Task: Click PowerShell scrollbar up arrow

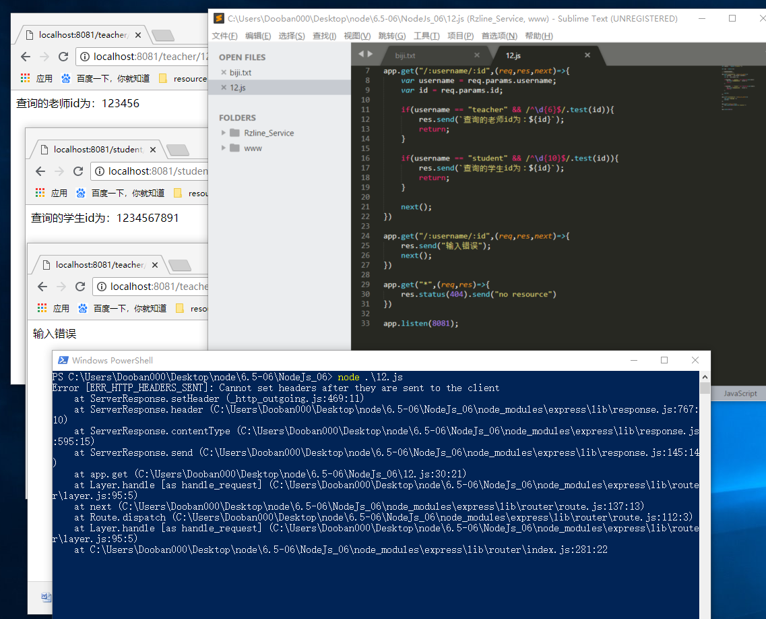Action: 705,377
